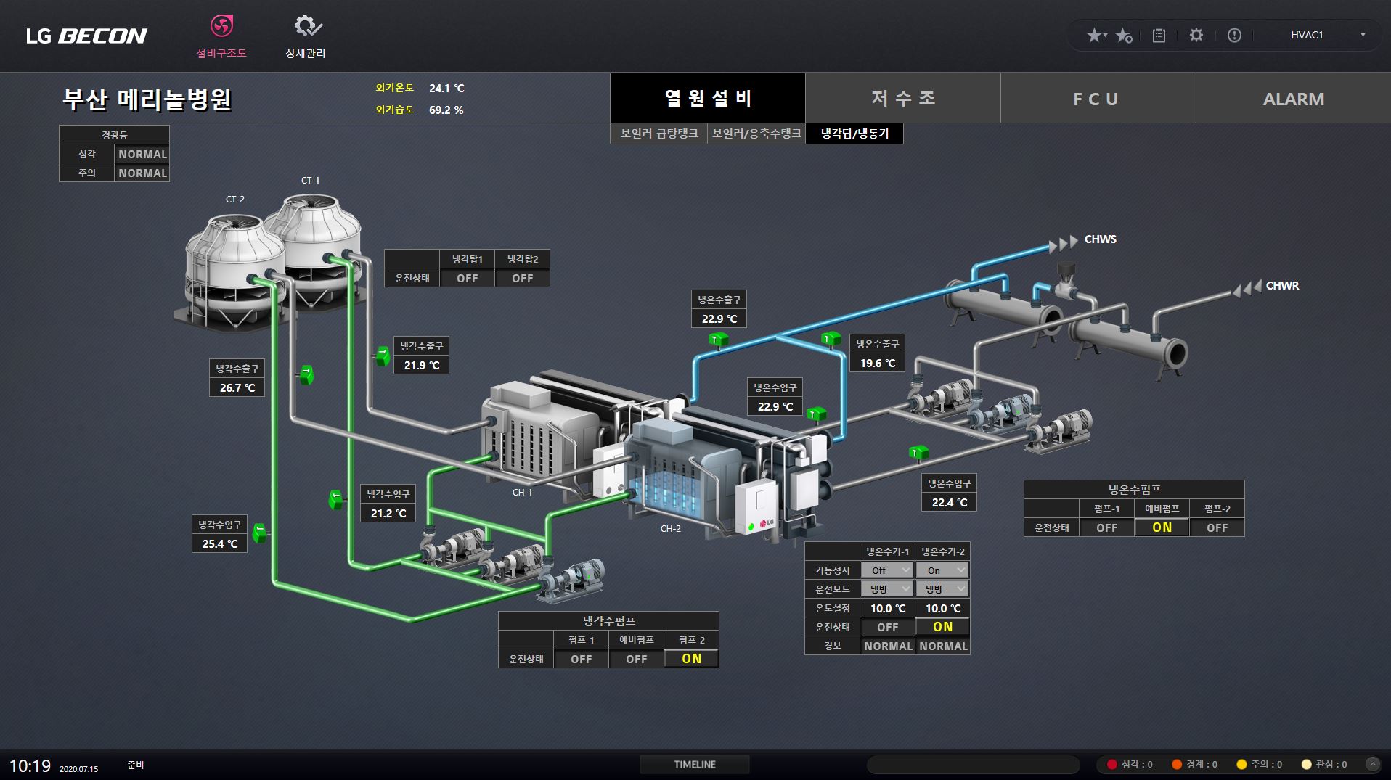Click the TIMELINE button
The width and height of the screenshot is (1391, 780).
694,765
